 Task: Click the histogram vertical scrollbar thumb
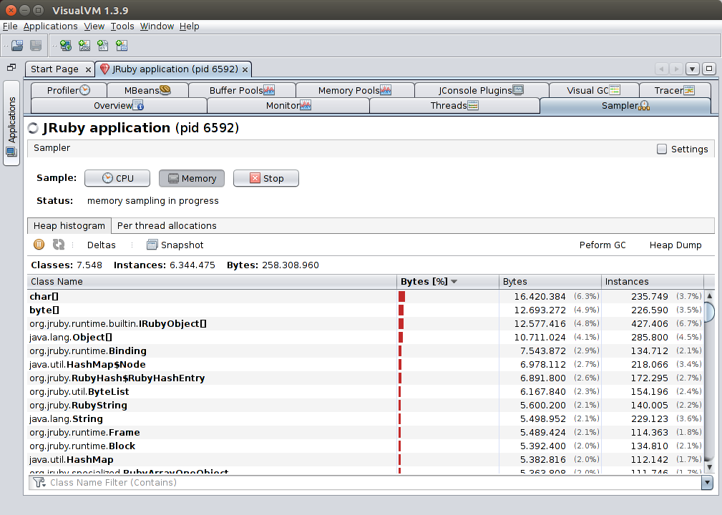coord(710,312)
